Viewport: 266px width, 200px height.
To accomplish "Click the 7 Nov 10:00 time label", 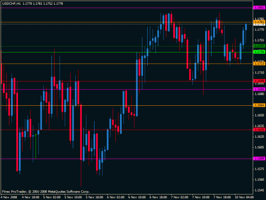I will point(201,197).
